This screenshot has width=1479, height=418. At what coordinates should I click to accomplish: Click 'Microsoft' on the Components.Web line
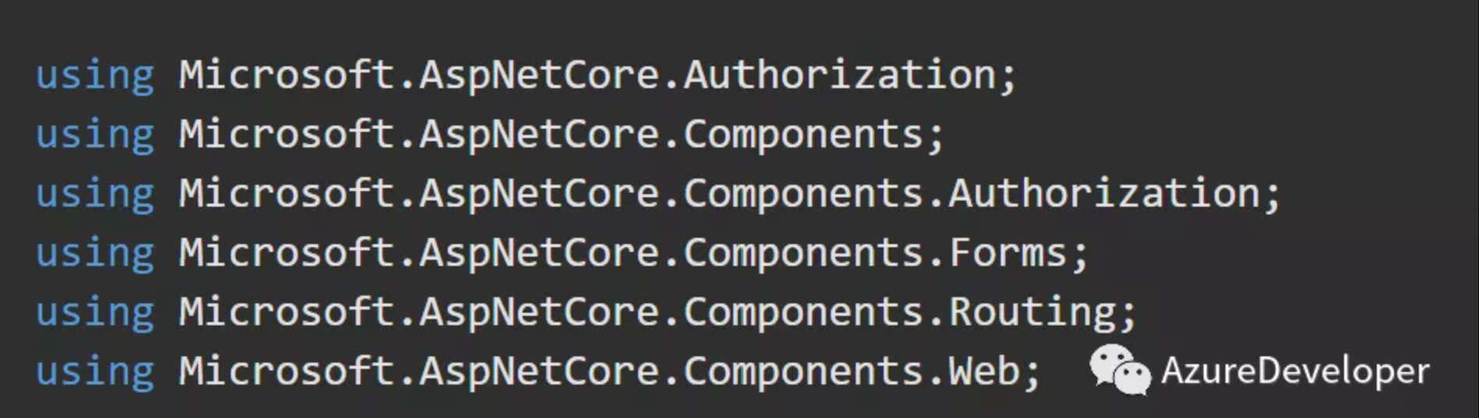286,371
